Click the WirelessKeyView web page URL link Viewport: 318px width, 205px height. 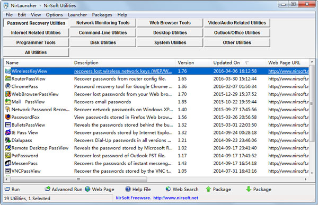(288, 71)
